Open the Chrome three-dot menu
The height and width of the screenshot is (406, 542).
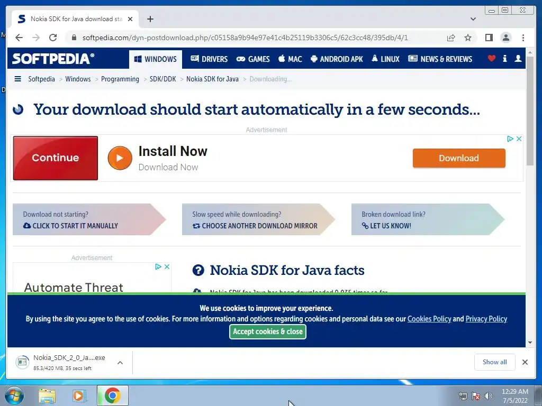click(x=523, y=38)
